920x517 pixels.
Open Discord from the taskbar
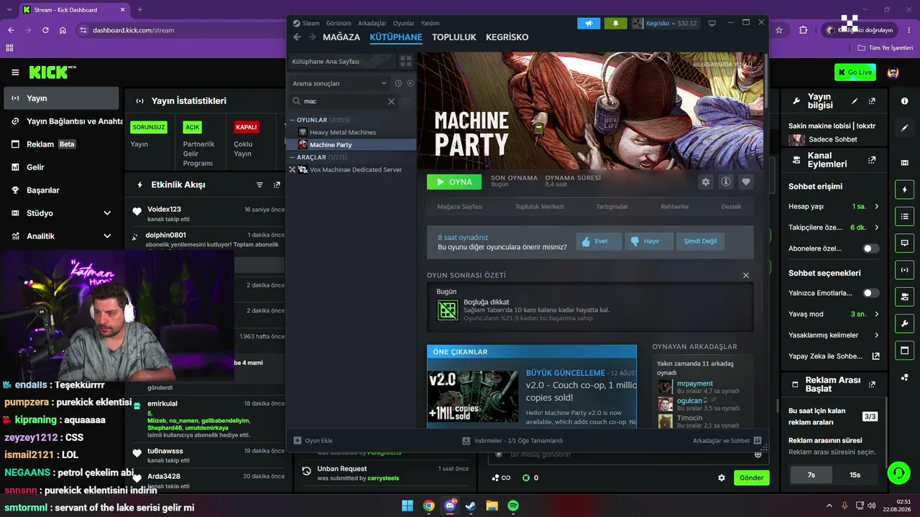450,506
